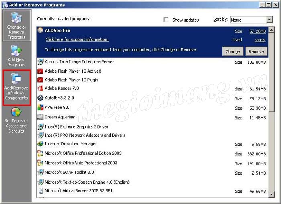Minimize the Add or Remove Programs window
This screenshot has width=281, height=204.
(x=262, y=5)
